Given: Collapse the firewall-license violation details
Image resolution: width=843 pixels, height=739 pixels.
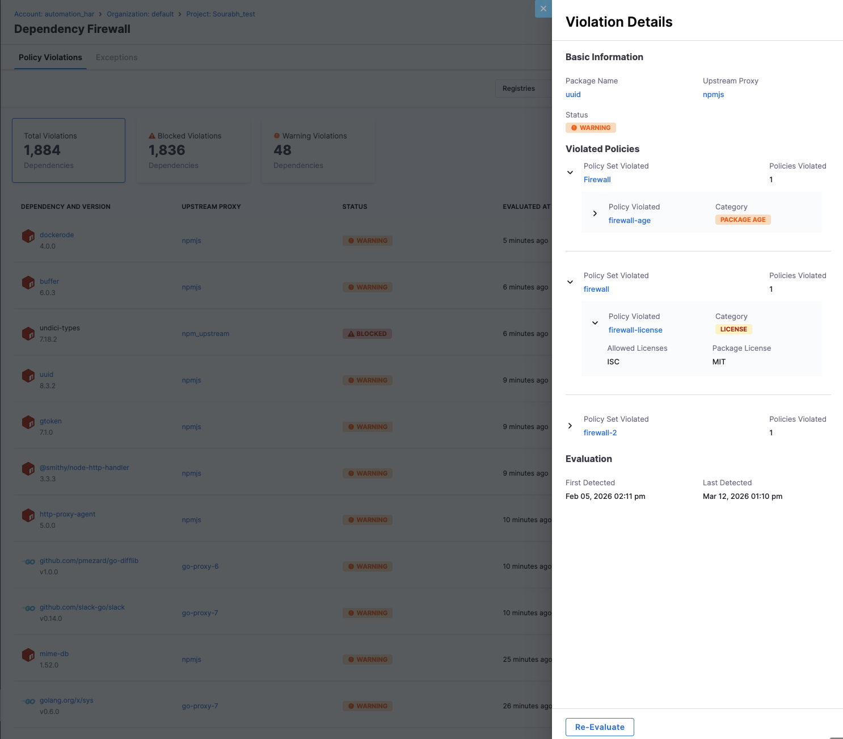Looking at the screenshot, I should [x=595, y=322].
